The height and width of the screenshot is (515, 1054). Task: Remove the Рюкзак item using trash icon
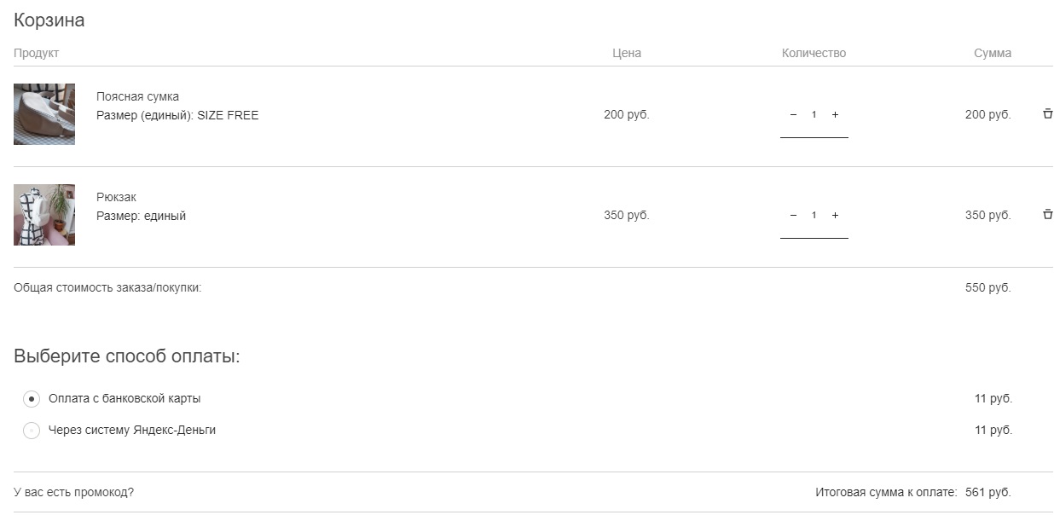(1047, 215)
